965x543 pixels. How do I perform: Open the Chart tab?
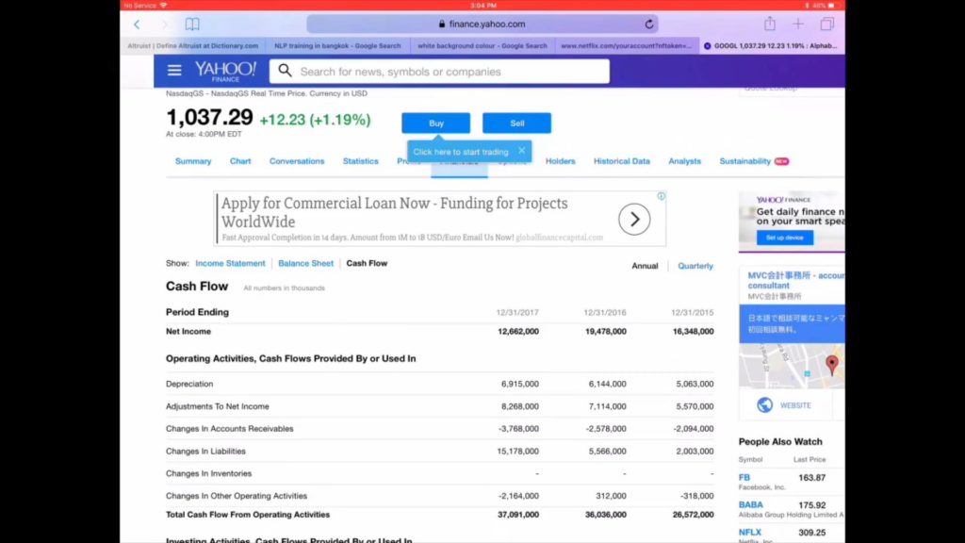[x=240, y=161]
